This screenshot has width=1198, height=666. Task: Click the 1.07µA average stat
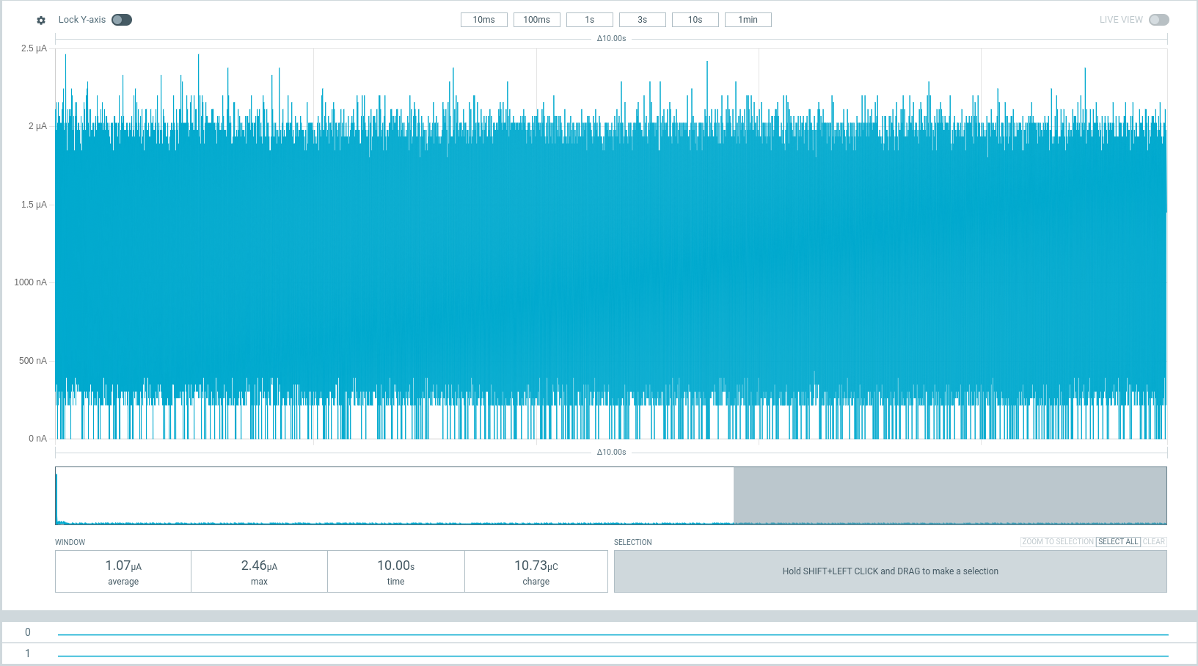pos(123,571)
